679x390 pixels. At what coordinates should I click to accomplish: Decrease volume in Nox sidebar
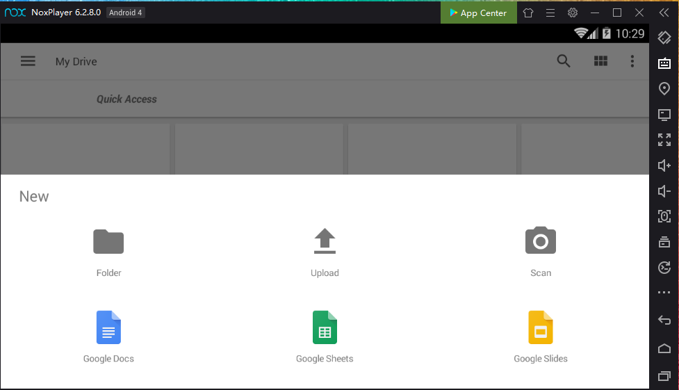(664, 191)
